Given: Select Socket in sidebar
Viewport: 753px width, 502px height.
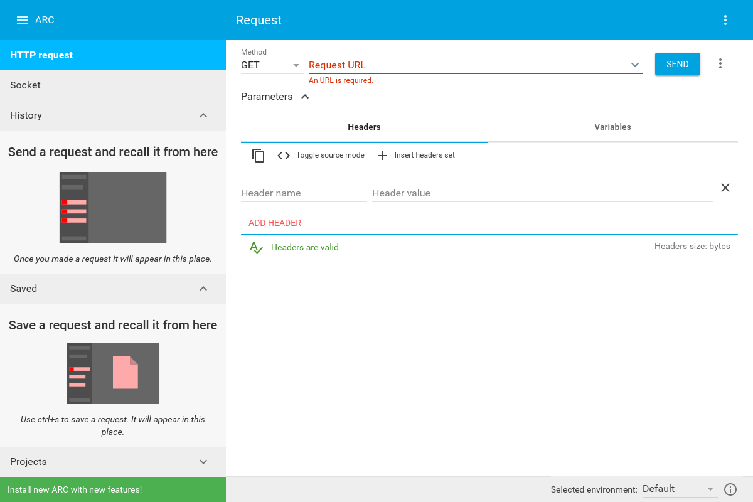Looking at the screenshot, I should click(113, 85).
